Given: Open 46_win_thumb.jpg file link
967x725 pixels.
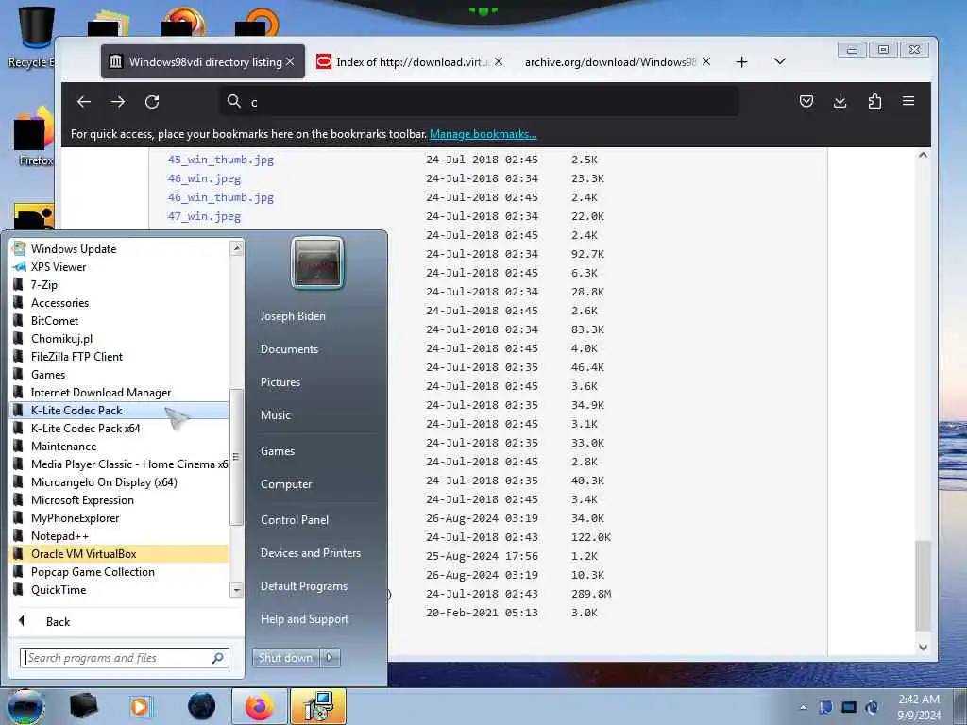Looking at the screenshot, I should coord(221,197).
